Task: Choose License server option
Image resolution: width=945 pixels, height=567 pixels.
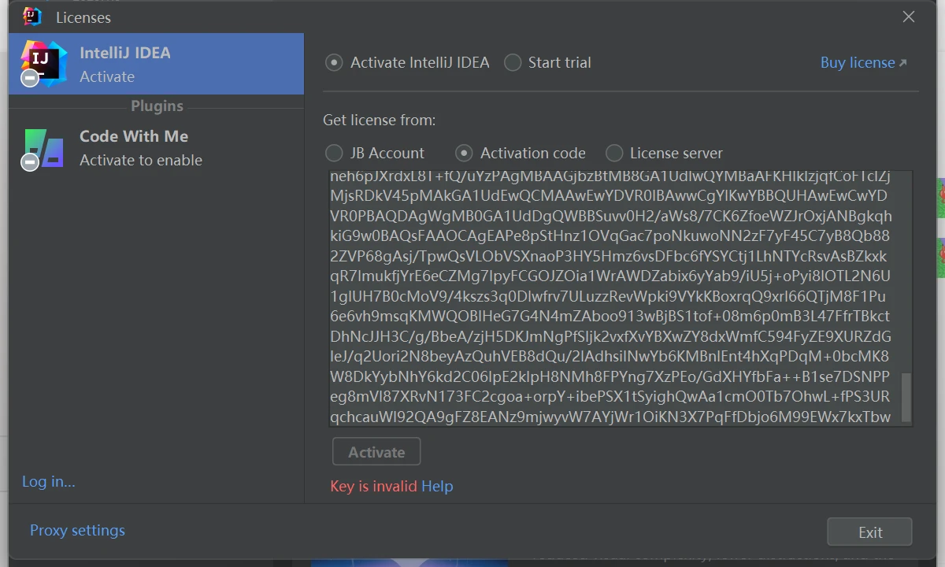Action: coord(664,153)
